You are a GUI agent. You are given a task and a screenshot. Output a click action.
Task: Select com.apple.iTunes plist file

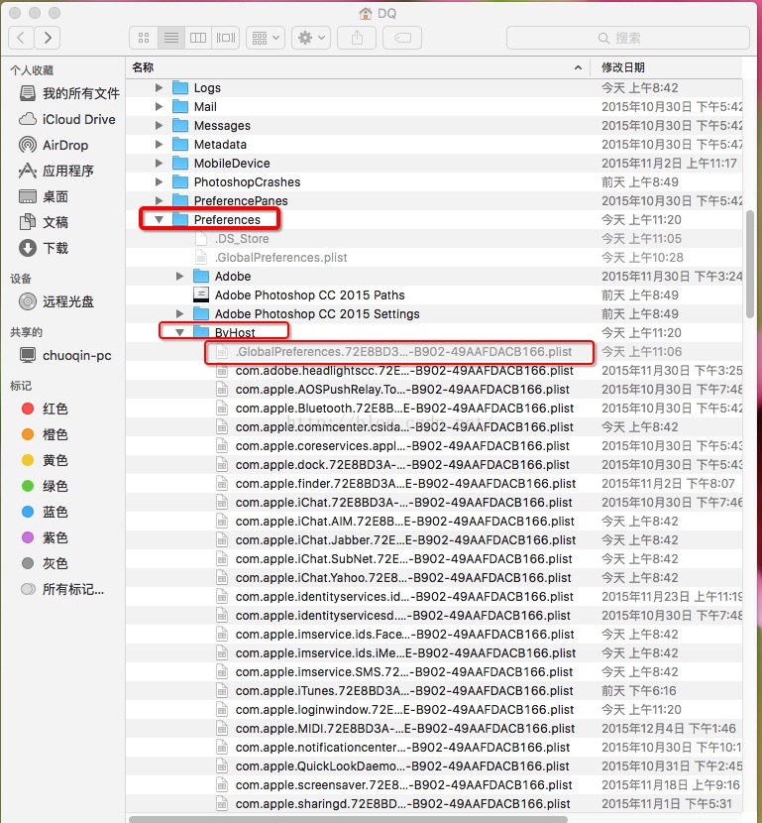[x=404, y=691]
